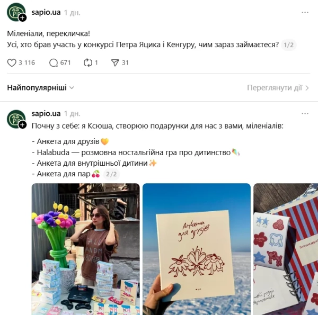Open photo of woman with balloon flowers
This screenshot has height=315, width=318.
pyautogui.click(x=85, y=249)
